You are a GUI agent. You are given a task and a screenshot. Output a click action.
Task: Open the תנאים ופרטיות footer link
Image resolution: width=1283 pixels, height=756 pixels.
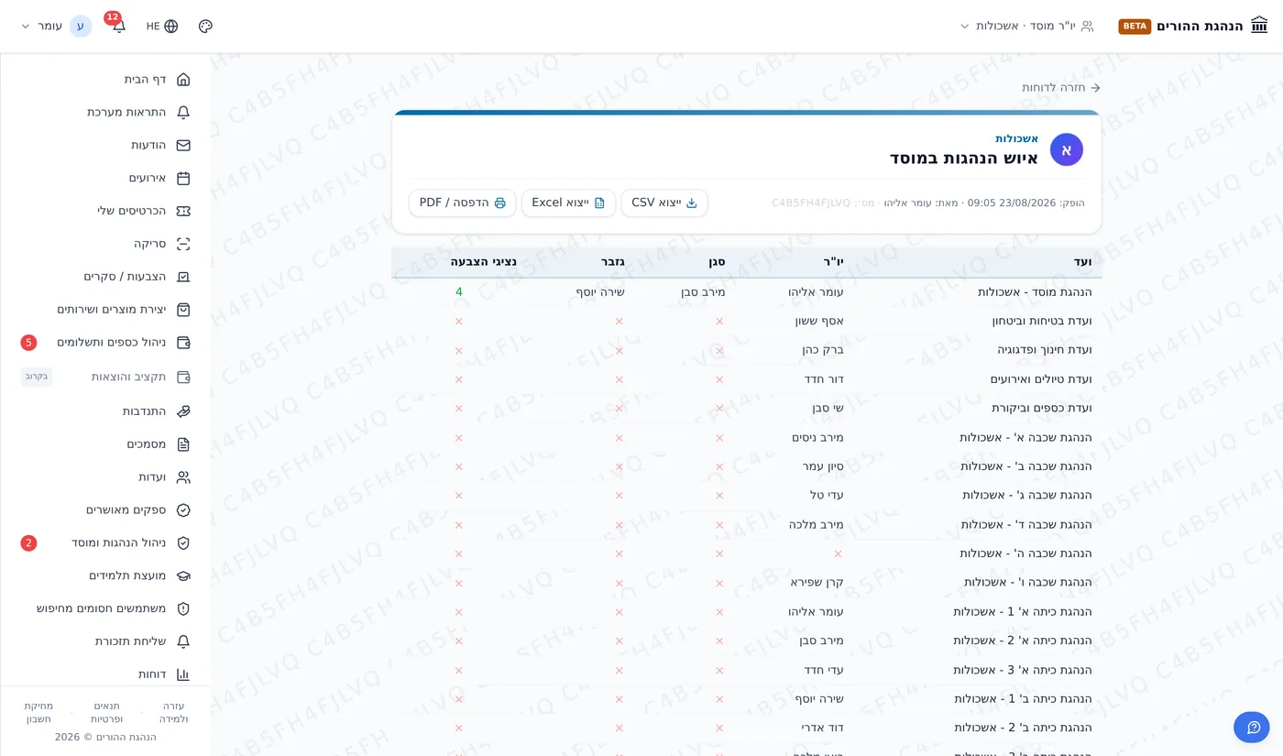(x=106, y=712)
